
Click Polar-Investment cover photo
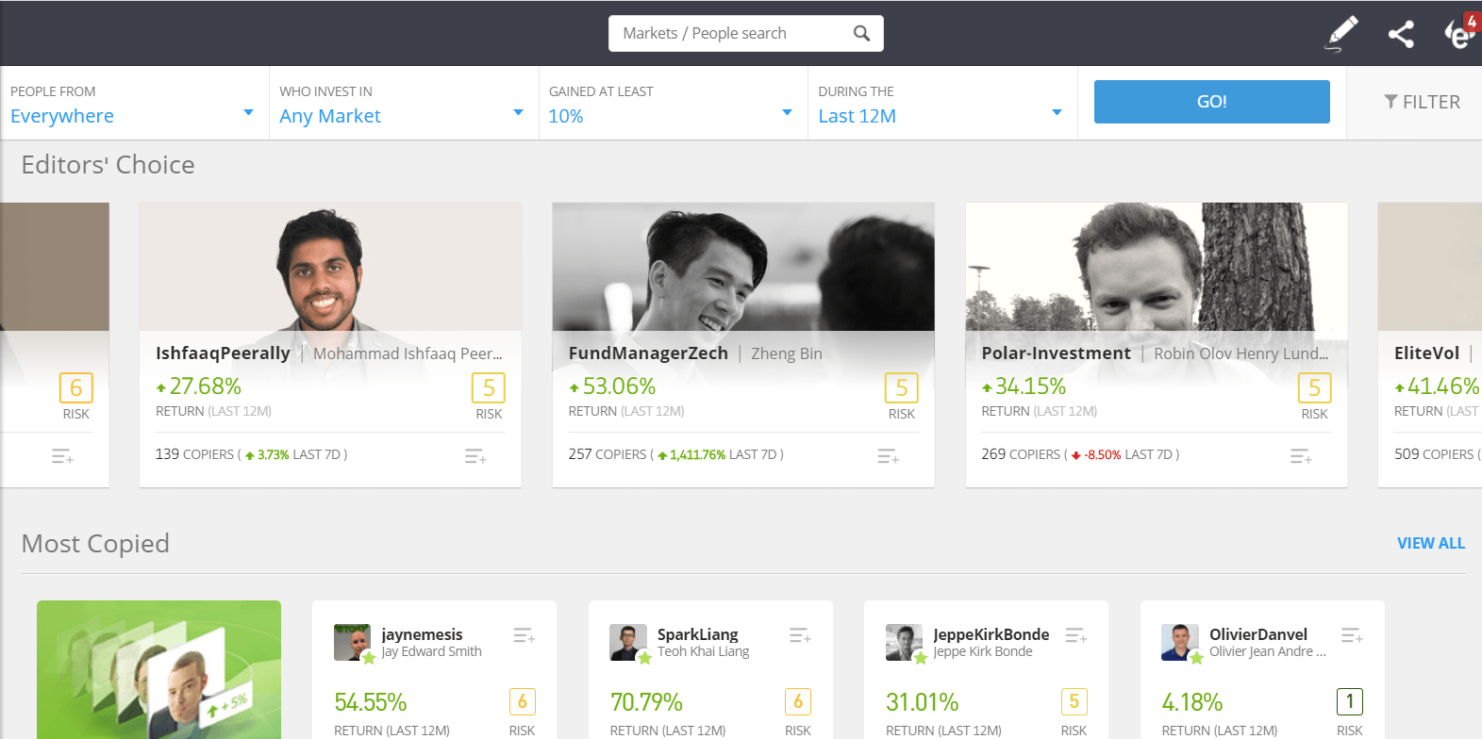click(x=1157, y=267)
